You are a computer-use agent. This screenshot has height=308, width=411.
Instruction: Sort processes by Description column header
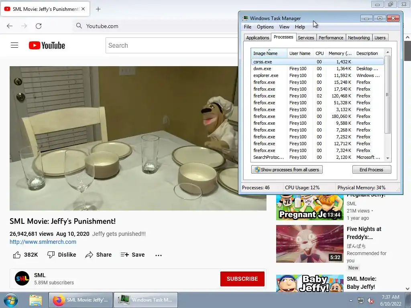pyautogui.click(x=369, y=53)
